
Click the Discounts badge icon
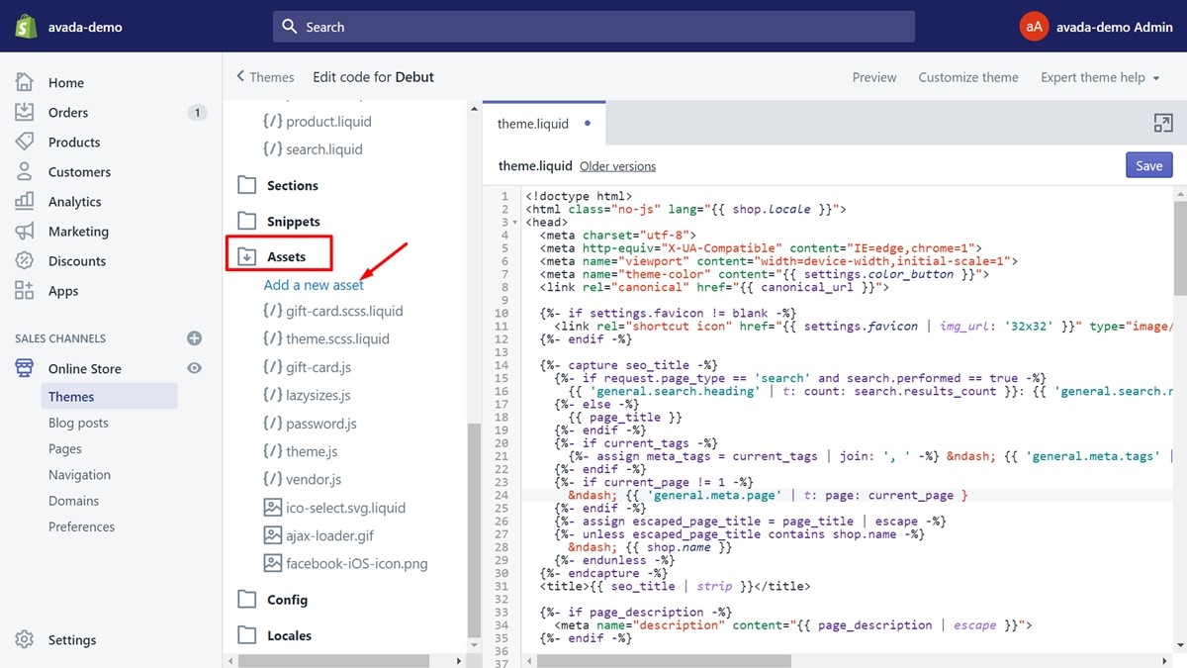[x=25, y=260]
